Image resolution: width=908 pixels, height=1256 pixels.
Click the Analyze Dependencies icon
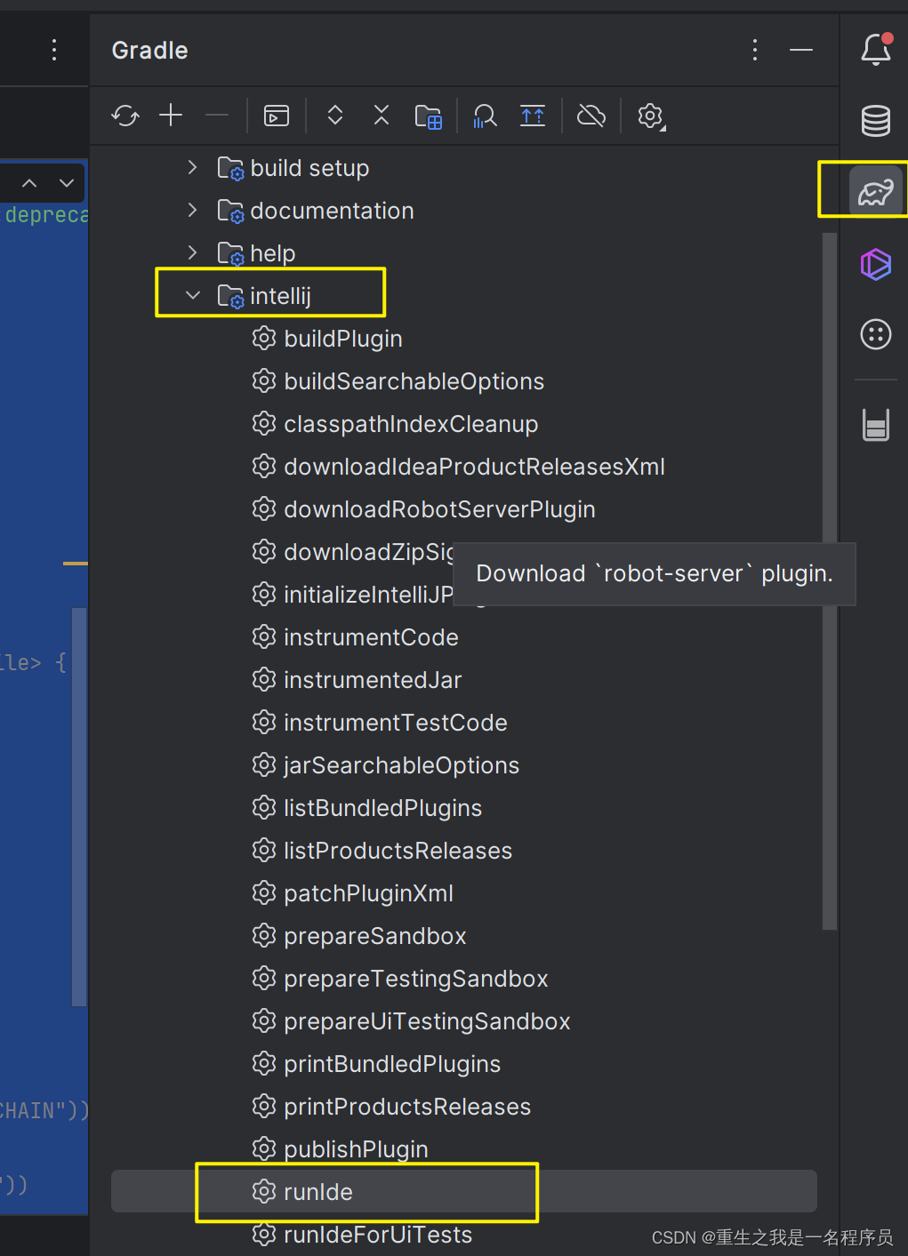coord(485,116)
